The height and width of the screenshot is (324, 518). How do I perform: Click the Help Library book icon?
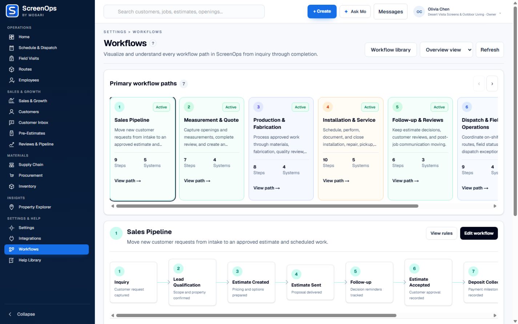(12, 260)
